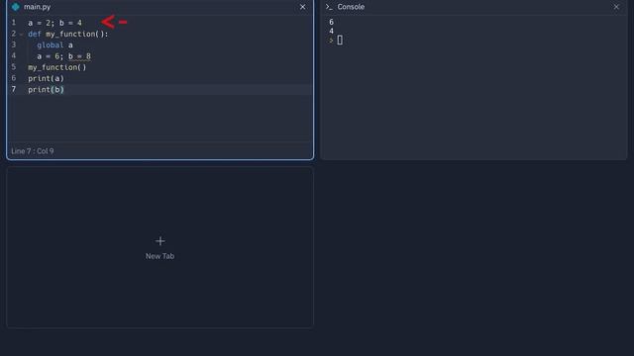This screenshot has height=356, width=634.
Task: Click the line 'def my_function():'
Action: coord(68,34)
